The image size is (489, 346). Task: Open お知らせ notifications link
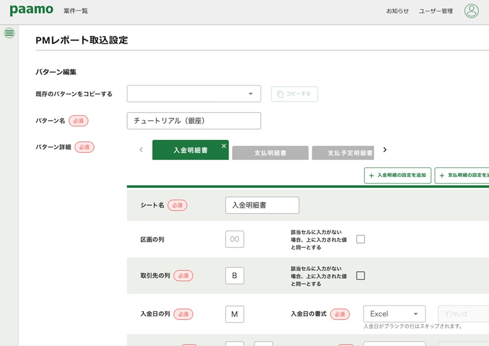(x=398, y=11)
